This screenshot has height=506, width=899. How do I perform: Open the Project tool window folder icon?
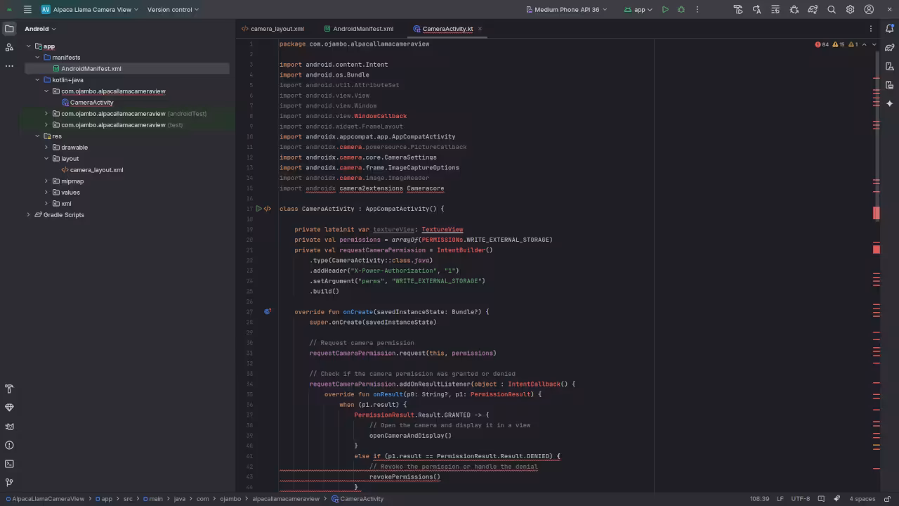point(9,29)
